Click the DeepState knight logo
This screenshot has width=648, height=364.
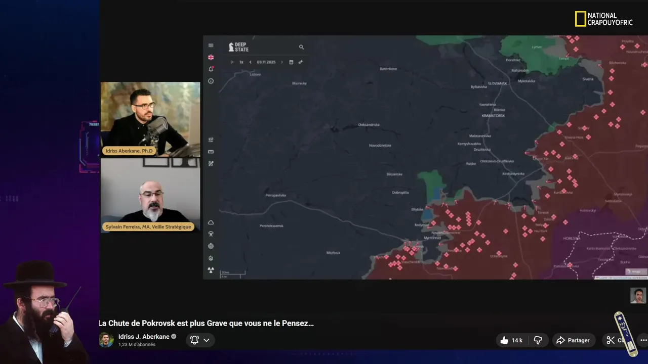tap(238, 47)
